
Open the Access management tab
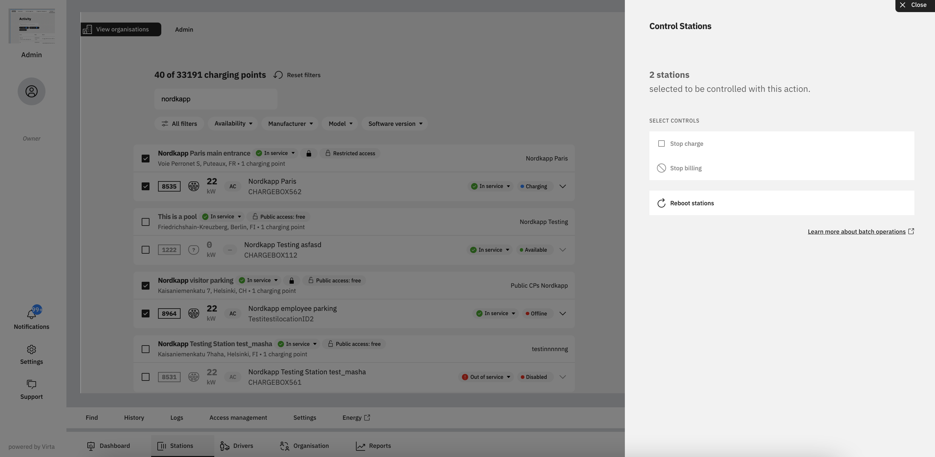tap(238, 418)
